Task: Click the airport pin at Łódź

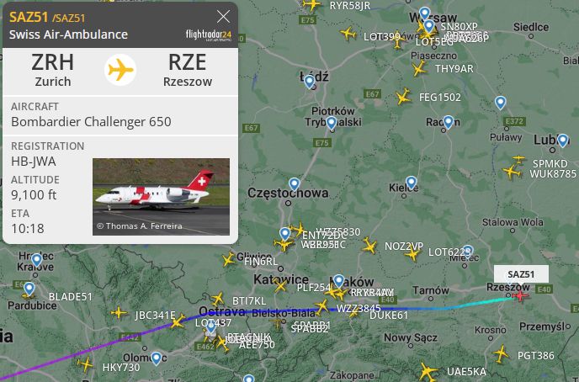Action: pyautogui.click(x=310, y=82)
